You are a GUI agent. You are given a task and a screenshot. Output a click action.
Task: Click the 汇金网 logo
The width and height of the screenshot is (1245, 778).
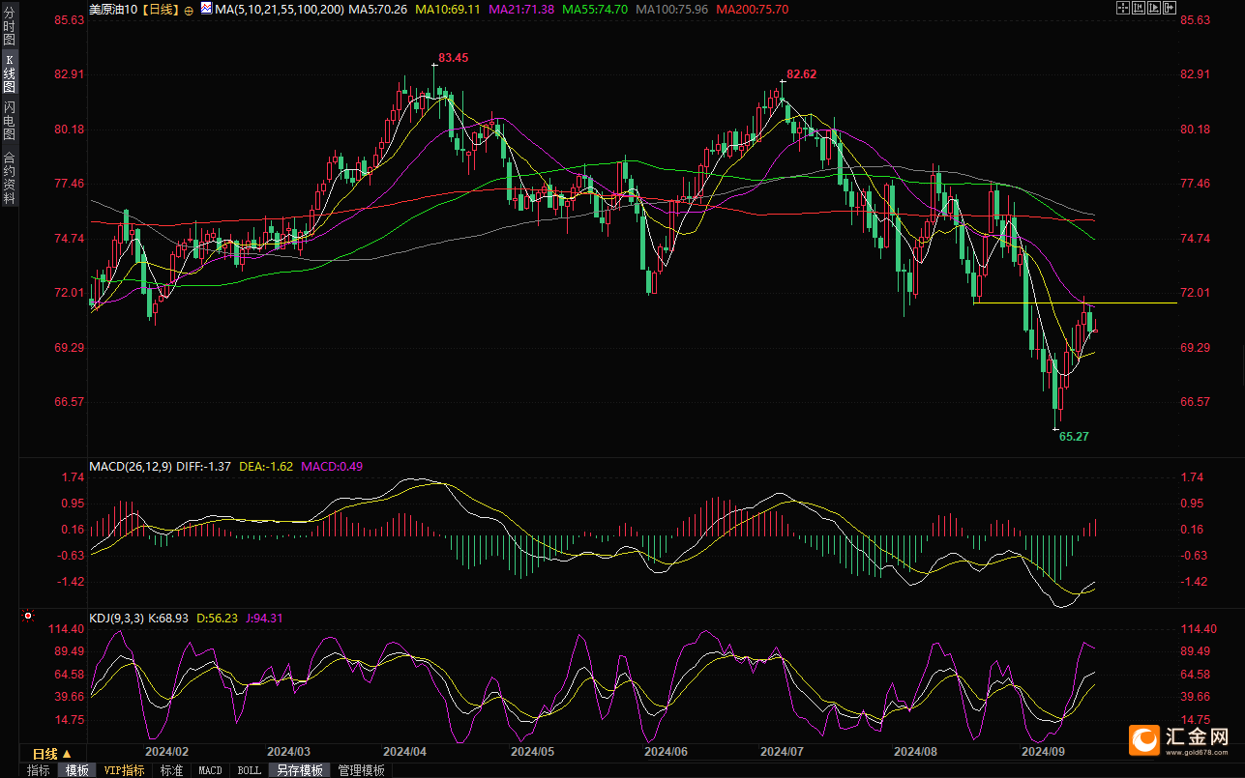(x=1181, y=739)
